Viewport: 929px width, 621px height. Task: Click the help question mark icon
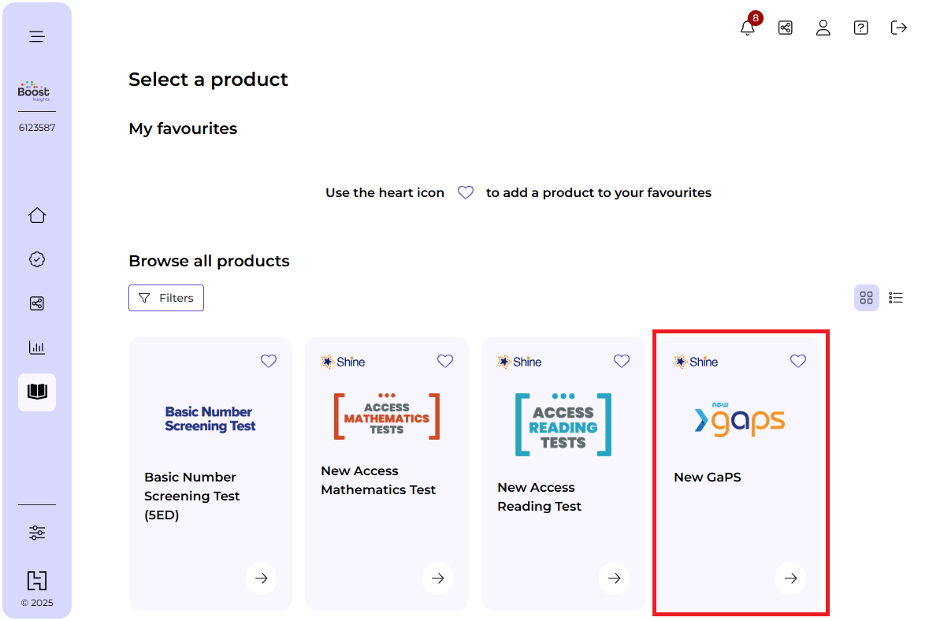tap(861, 28)
